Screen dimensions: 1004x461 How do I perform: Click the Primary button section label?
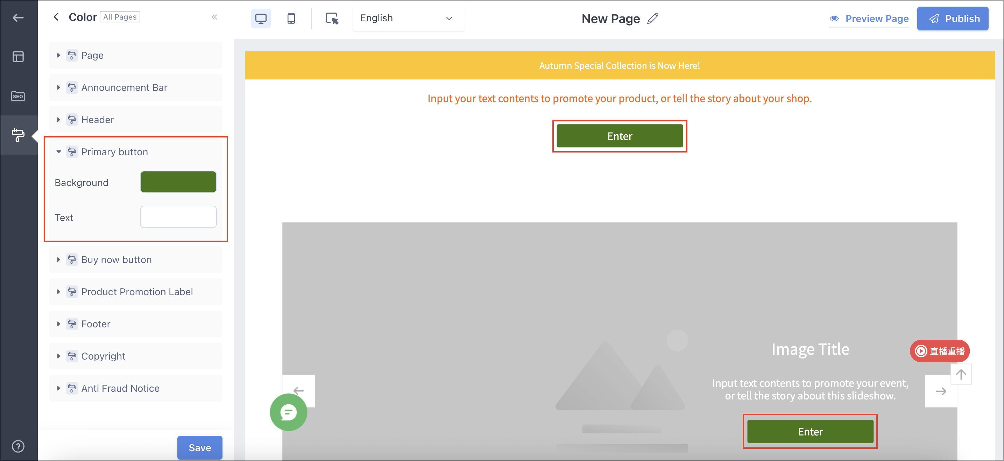coord(115,152)
